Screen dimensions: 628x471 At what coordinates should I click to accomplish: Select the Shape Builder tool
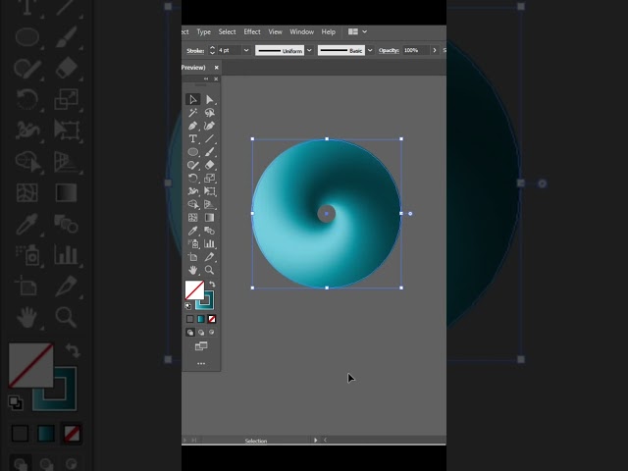[x=193, y=204]
